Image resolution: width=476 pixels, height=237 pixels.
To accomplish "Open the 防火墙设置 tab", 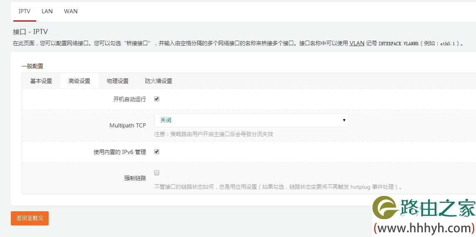I will [x=158, y=81].
